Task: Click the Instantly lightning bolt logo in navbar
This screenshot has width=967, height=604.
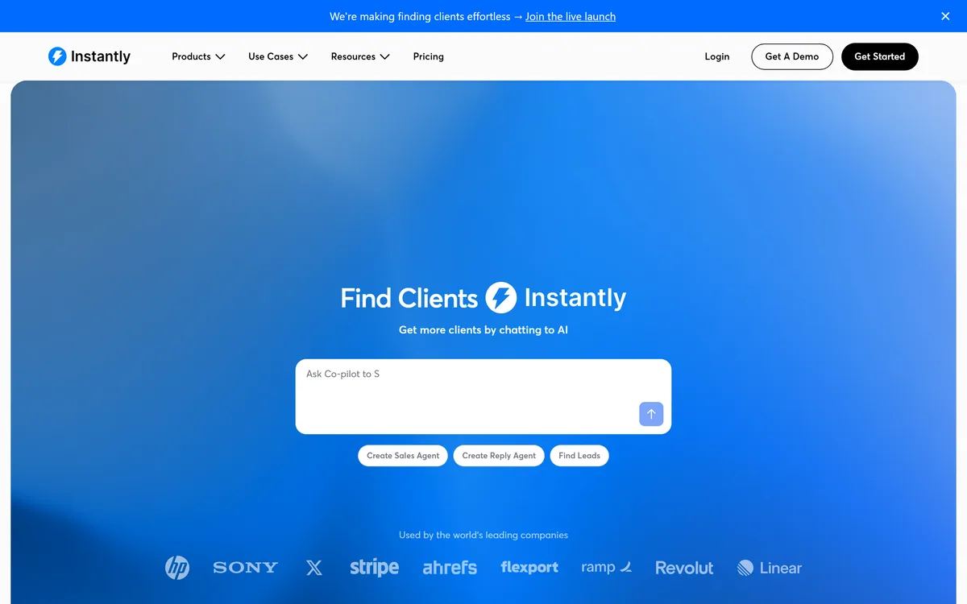Action: pos(57,56)
